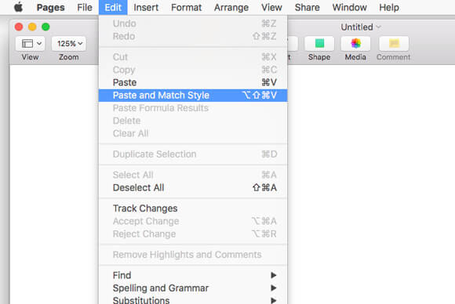Click the Comment toolbar icon
Screen dimensions: 455x304
[394, 44]
